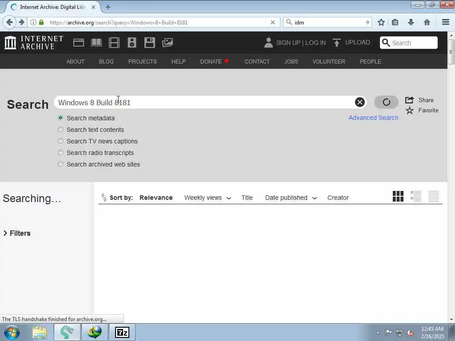This screenshot has width=455, height=341.
Task: Select Search TV news captions option
Action: (x=60, y=141)
